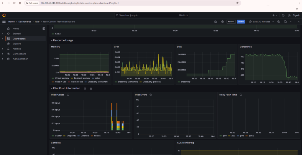The height and width of the screenshot is (155, 302).
Task: Expand the Dashboards sidebar section
Action: point(3,39)
